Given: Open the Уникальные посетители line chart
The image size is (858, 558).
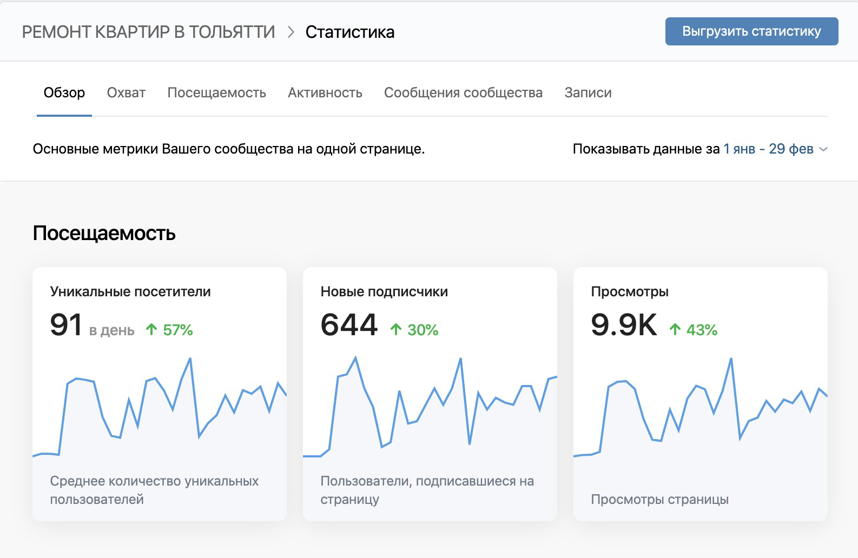Looking at the screenshot, I should click(x=160, y=408).
